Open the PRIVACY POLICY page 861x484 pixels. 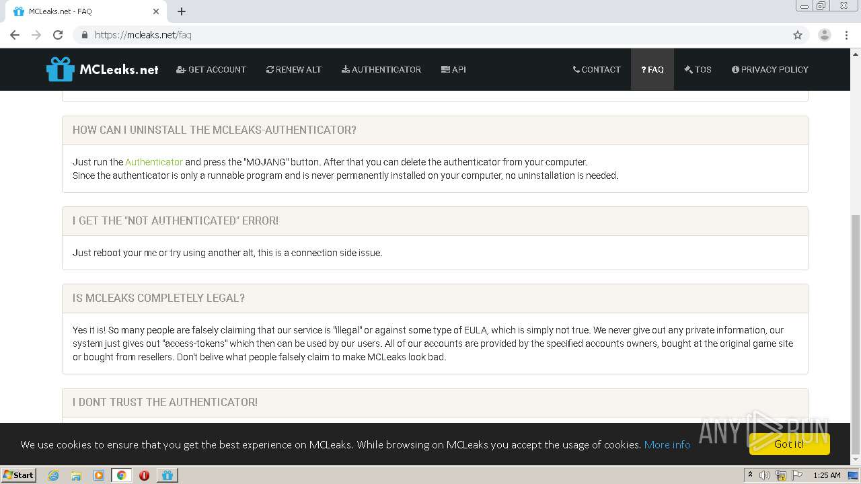[770, 69]
